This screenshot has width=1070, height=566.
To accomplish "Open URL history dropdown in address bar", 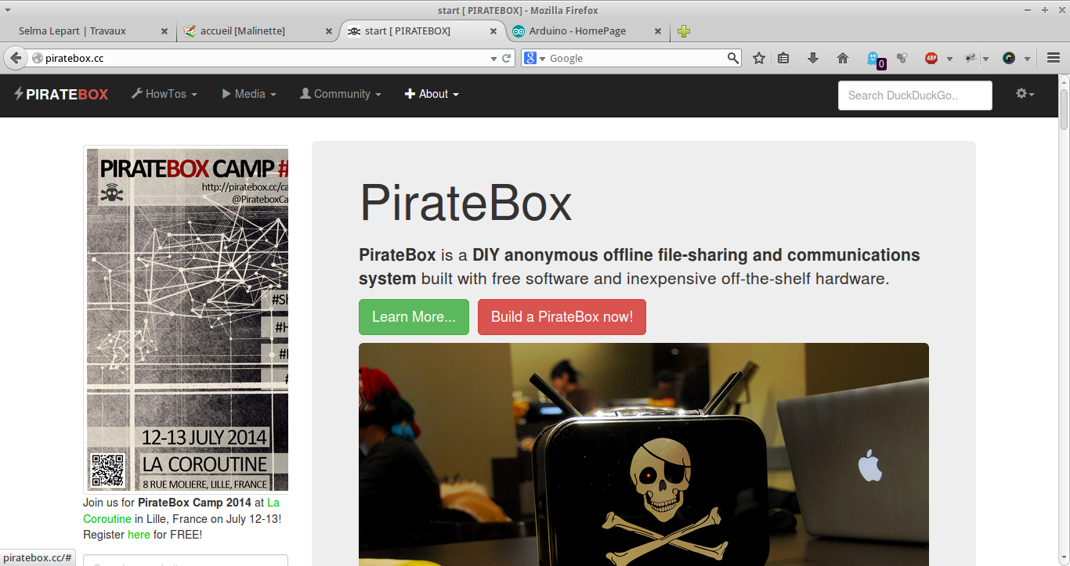I will (493, 59).
